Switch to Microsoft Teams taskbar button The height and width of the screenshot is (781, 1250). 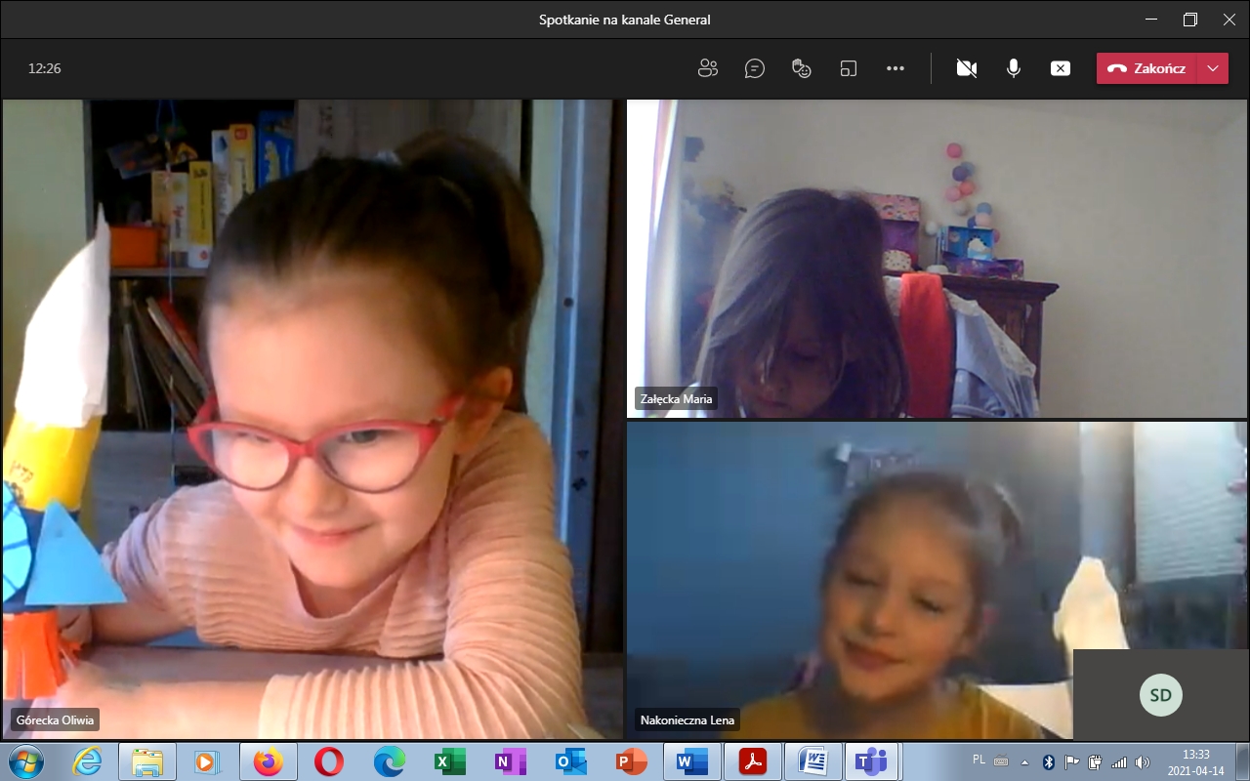pyautogui.click(x=872, y=761)
